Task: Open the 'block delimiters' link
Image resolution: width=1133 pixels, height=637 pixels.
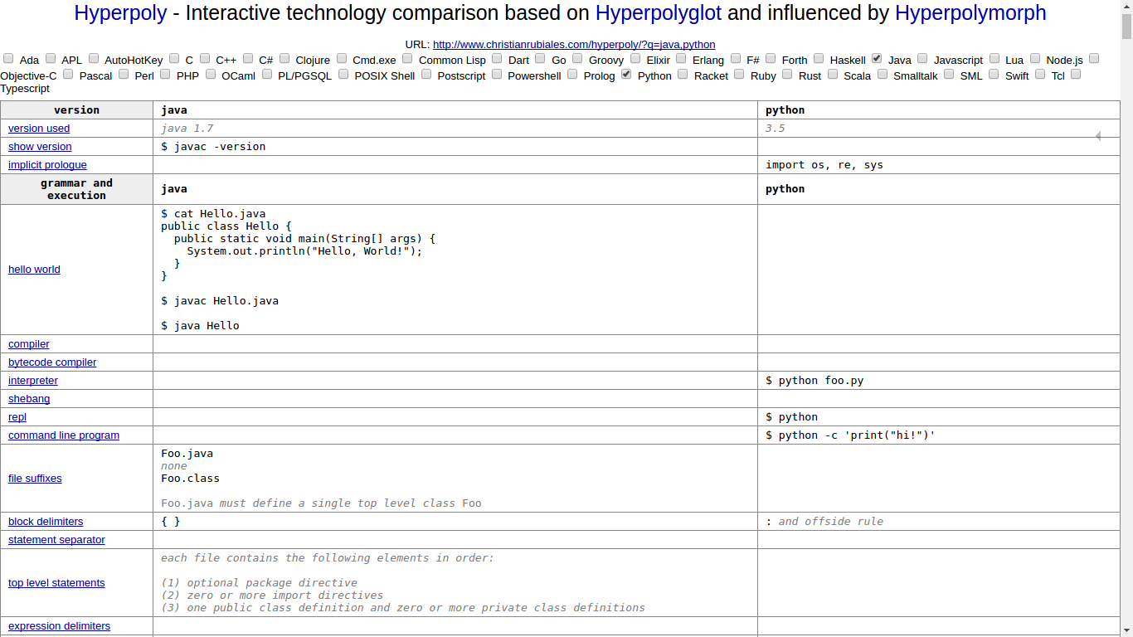Action: click(46, 522)
